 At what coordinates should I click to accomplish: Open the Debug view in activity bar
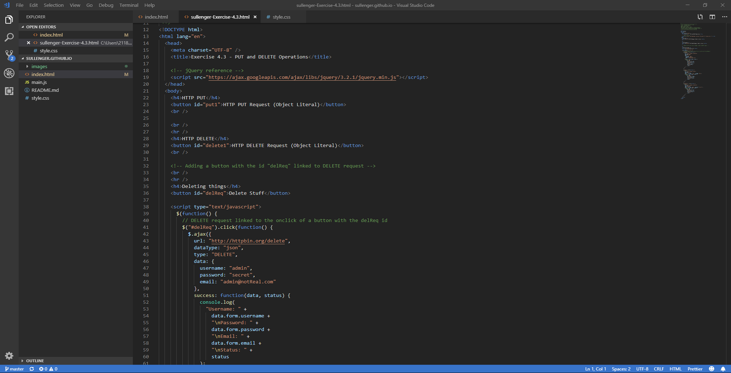[x=9, y=73]
